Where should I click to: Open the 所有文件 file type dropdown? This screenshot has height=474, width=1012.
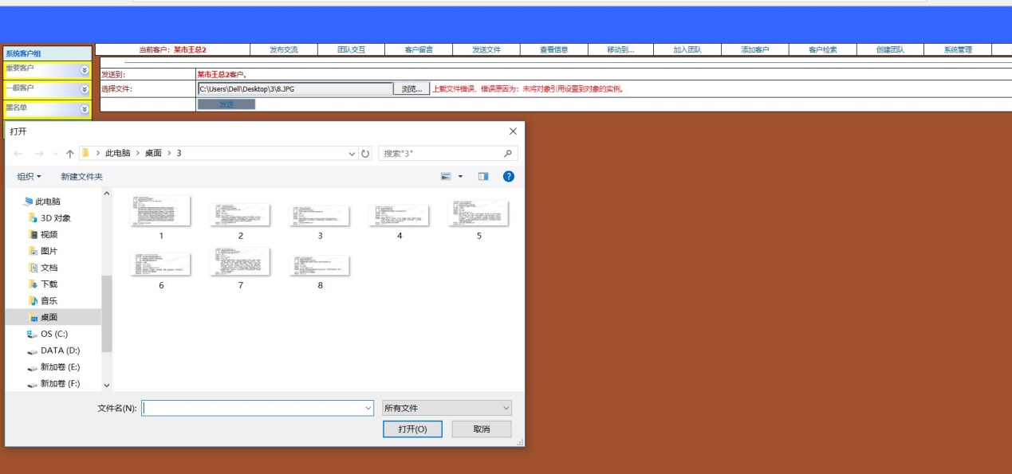pyautogui.click(x=447, y=408)
